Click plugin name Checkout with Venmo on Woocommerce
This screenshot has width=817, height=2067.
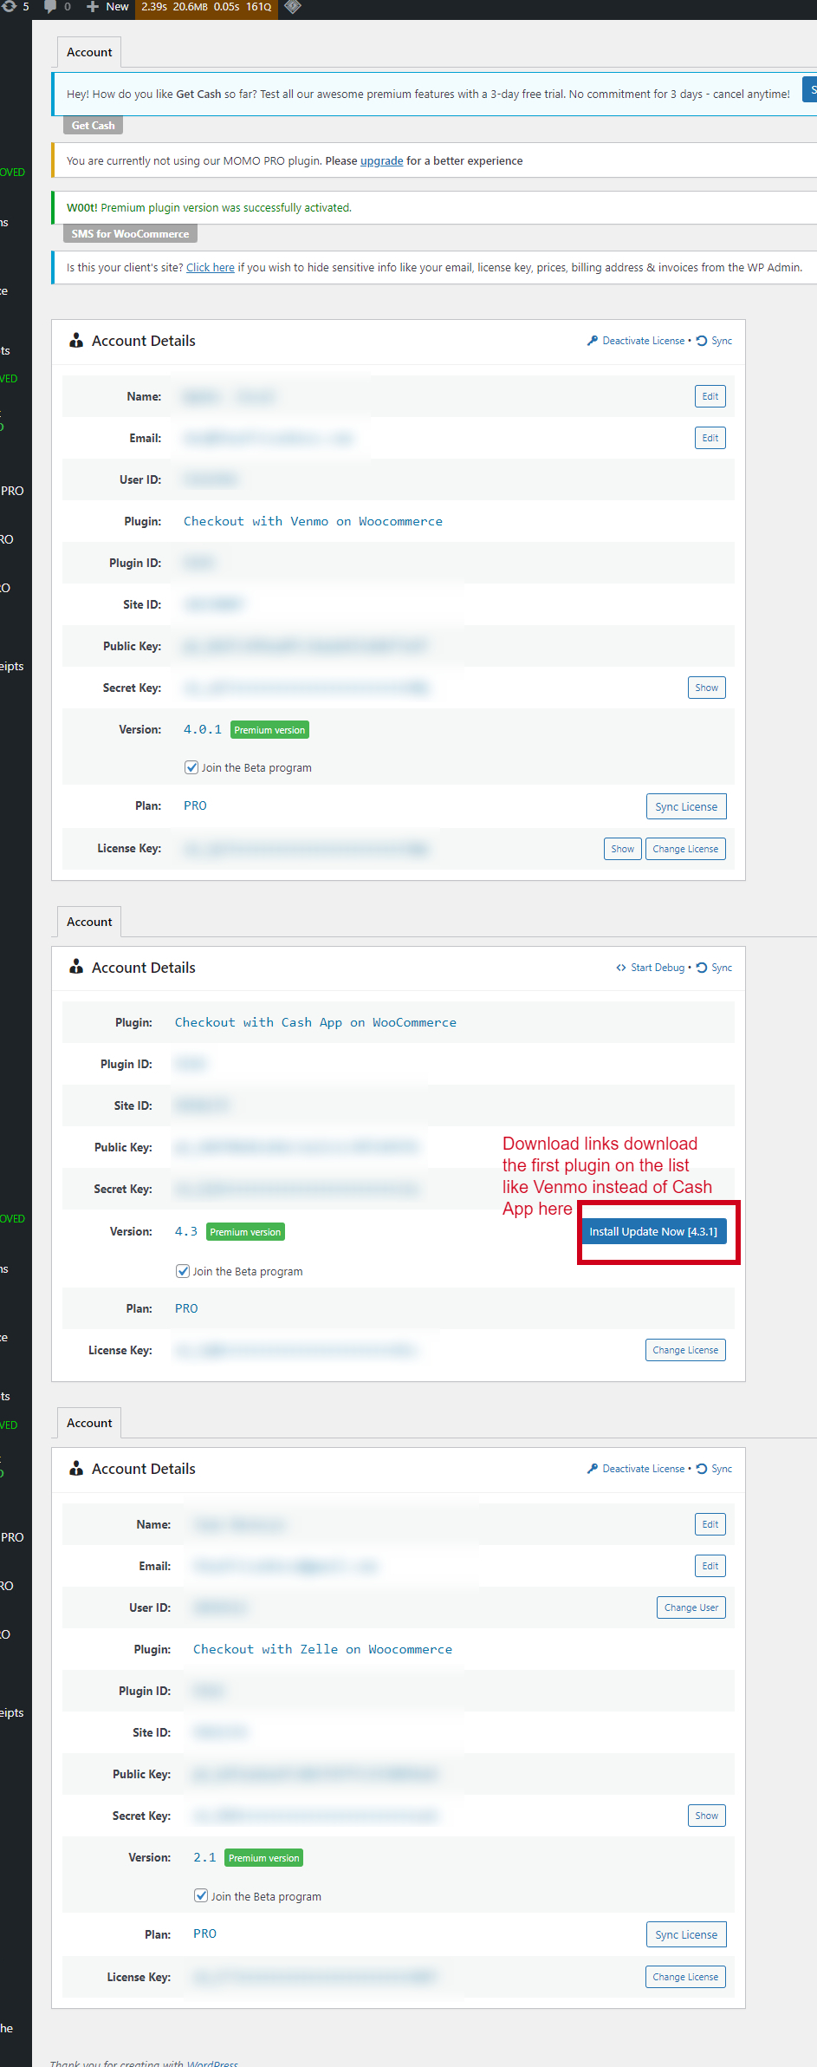pyautogui.click(x=313, y=521)
